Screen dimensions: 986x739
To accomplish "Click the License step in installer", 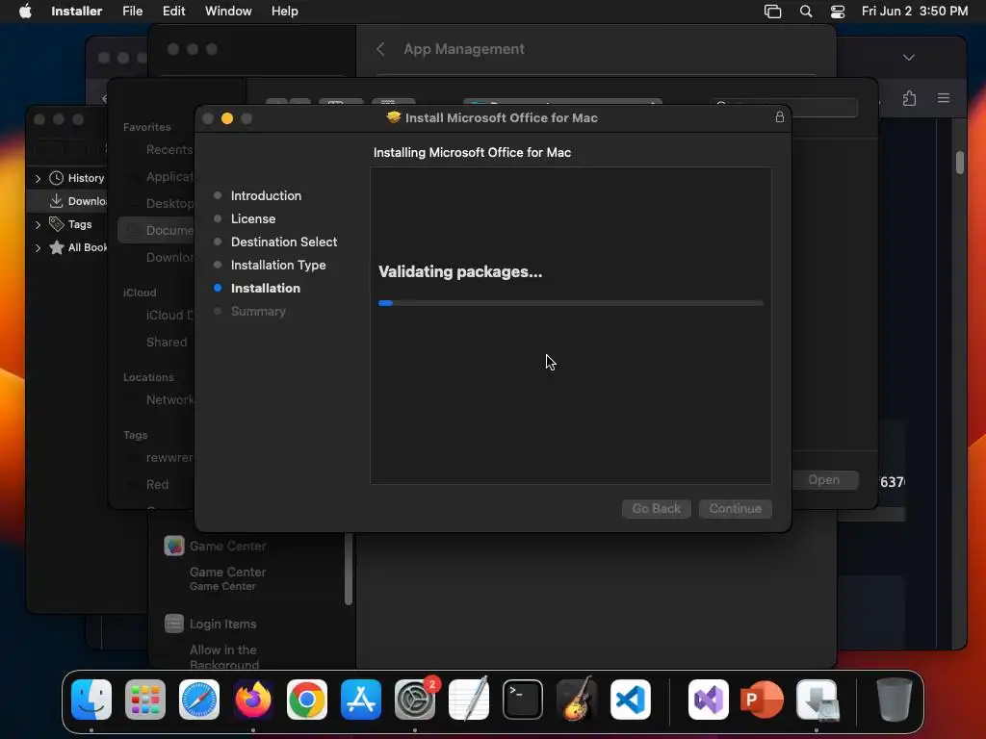I will 253,218.
